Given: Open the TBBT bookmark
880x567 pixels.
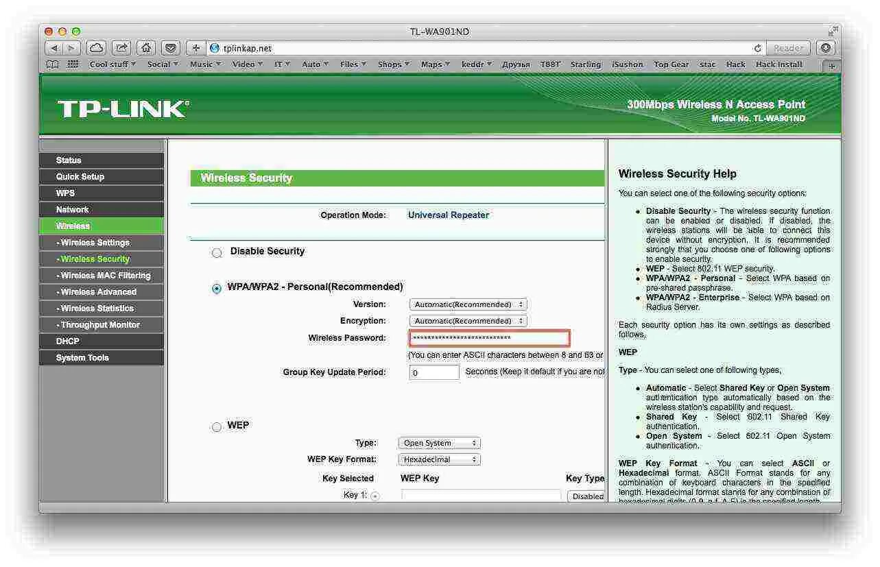Looking at the screenshot, I should click(550, 64).
